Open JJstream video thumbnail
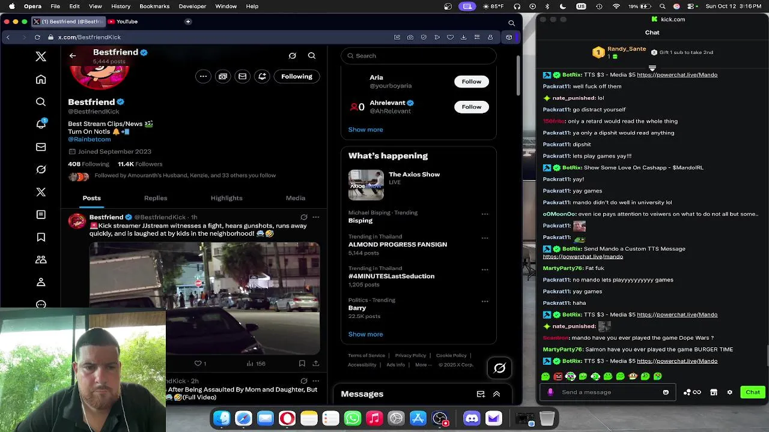769x432 pixels. coord(205,298)
